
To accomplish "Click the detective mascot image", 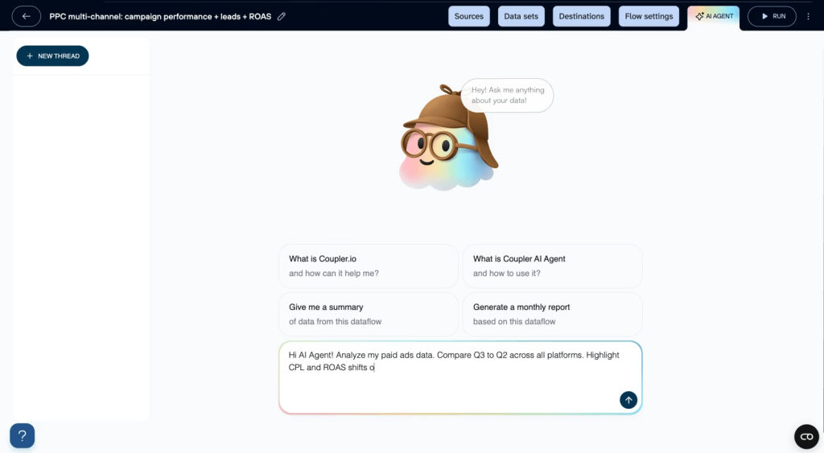I will [x=447, y=138].
